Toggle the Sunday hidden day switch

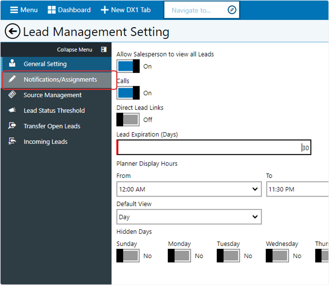pos(128,256)
